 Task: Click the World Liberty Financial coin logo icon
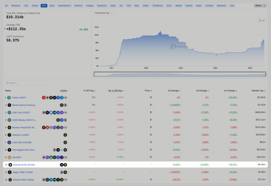[x=9, y=105]
